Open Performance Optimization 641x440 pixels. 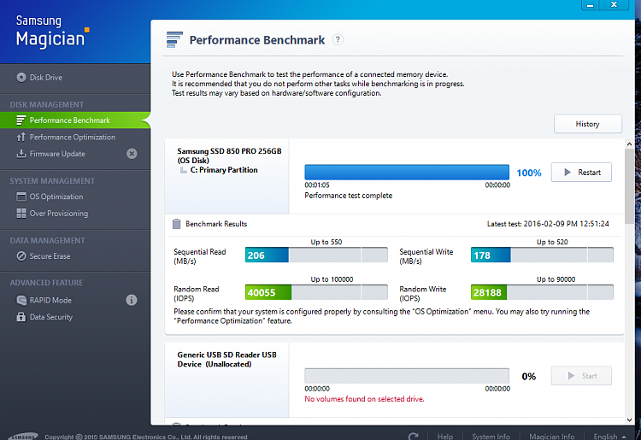[x=72, y=137]
